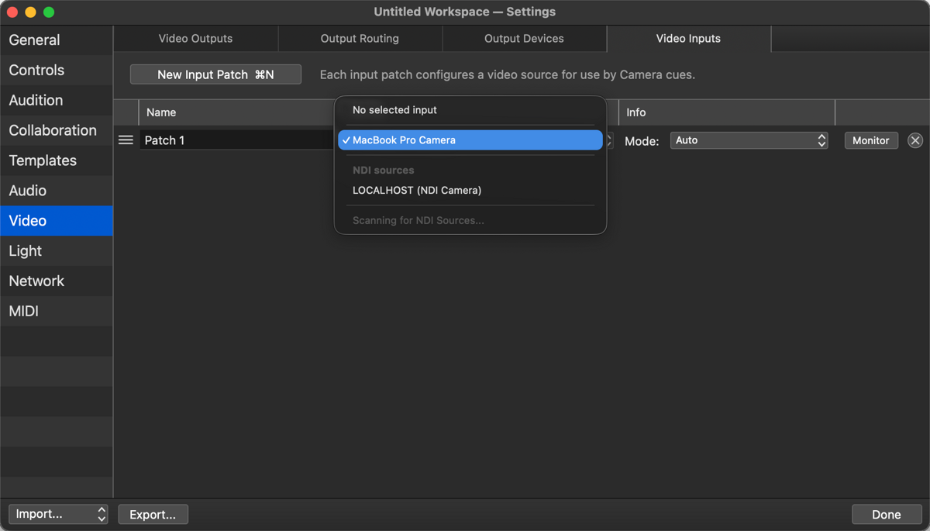Open the Import dropdown
The height and width of the screenshot is (531, 930).
pyautogui.click(x=58, y=514)
